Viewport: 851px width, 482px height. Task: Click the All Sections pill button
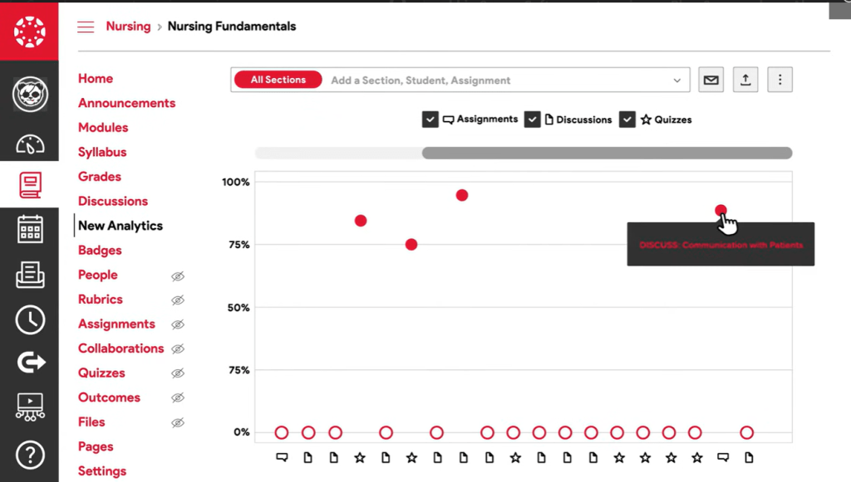pos(278,80)
